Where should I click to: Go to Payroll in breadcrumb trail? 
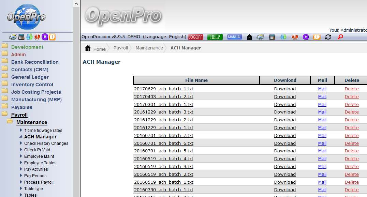[121, 48]
